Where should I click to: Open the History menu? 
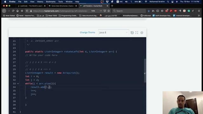click(x=40, y=2)
